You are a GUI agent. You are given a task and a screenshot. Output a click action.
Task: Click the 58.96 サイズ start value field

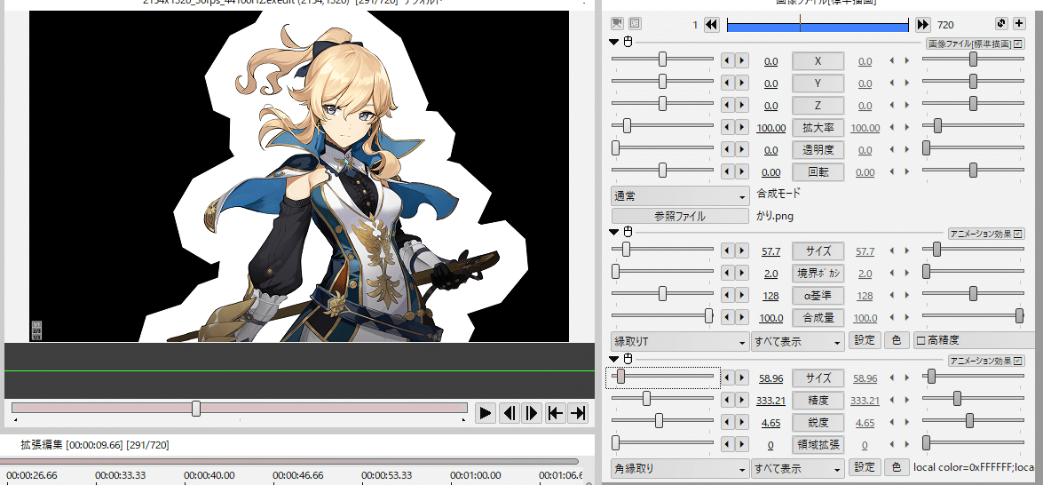tap(771, 378)
